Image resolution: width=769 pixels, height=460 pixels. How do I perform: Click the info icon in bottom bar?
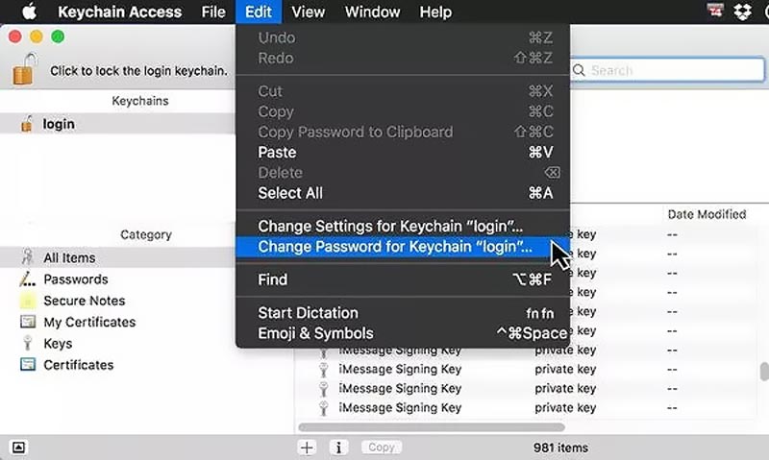338,448
